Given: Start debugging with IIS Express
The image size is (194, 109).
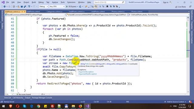Looking at the screenshot, I should pyautogui.click(x=71, y=7).
